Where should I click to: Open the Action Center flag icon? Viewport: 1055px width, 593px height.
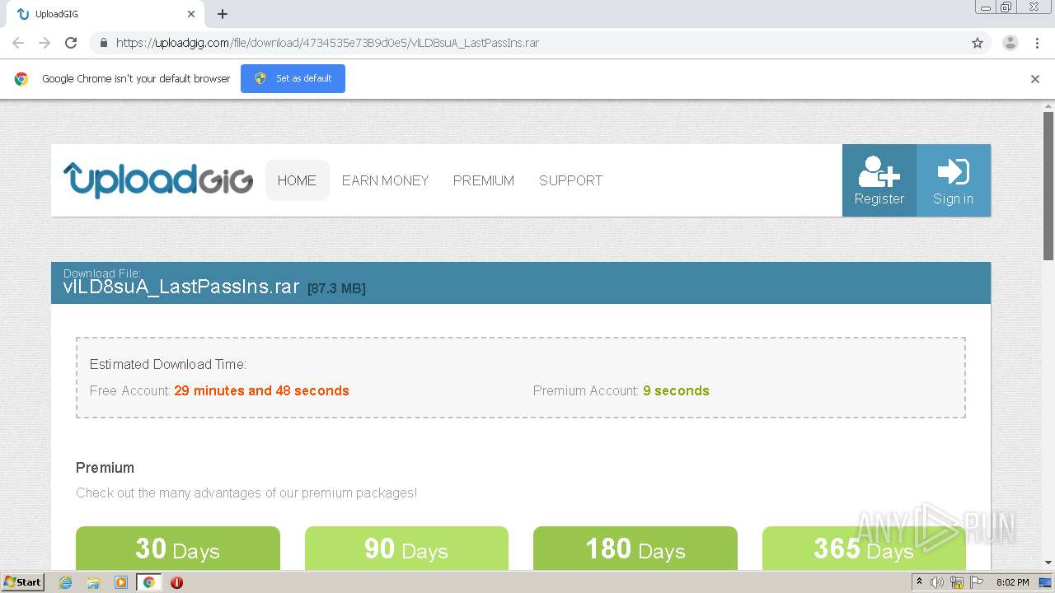click(x=977, y=582)
